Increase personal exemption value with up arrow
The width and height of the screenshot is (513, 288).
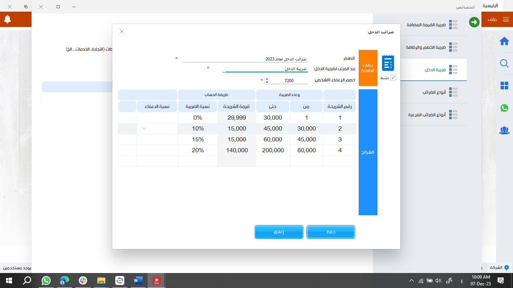[x=267, y=79]
